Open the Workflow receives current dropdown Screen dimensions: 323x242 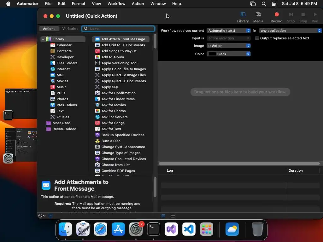click(228, 31)
